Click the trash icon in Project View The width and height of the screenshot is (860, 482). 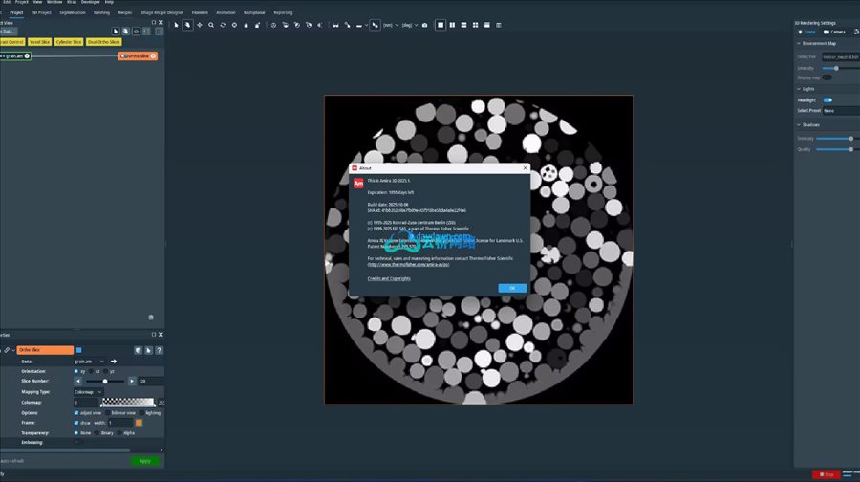(150, 318)
